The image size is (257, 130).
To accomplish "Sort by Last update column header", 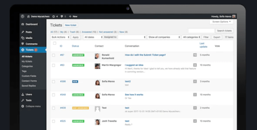I will point(203,45).
